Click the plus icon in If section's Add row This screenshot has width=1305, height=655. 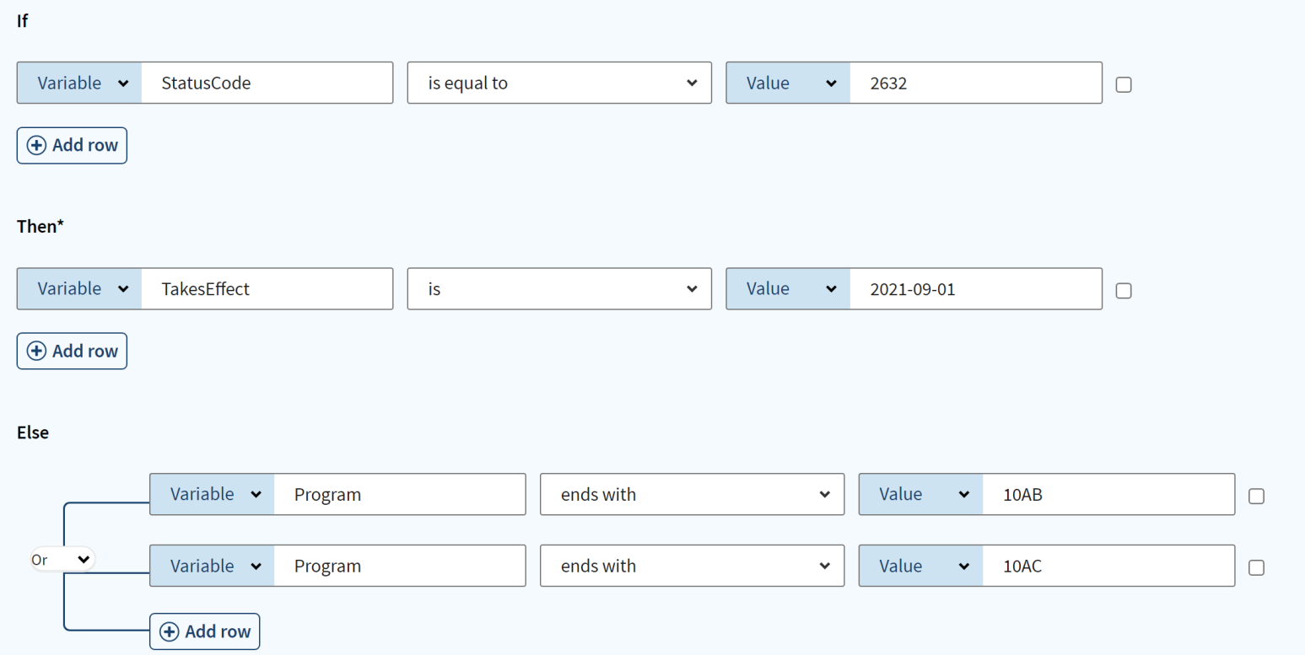pyautogui.click(x=37, y=146)
